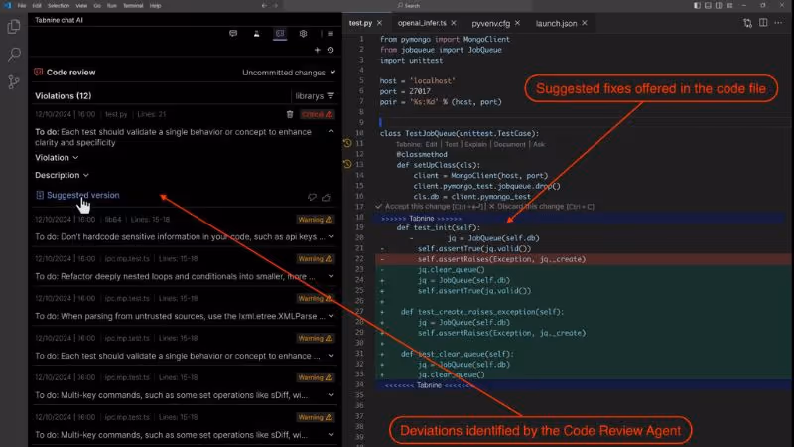Close the test.py tab

[379, 23]
